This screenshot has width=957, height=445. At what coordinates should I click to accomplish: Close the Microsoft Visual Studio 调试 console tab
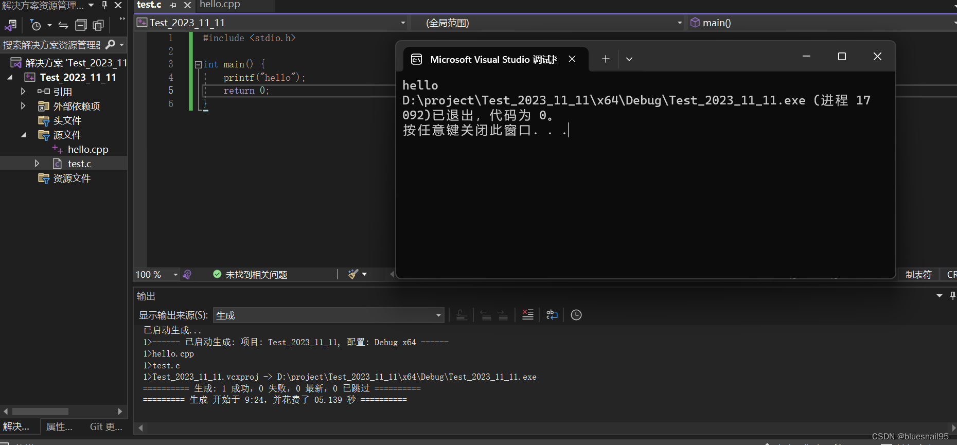pos(572,59)
